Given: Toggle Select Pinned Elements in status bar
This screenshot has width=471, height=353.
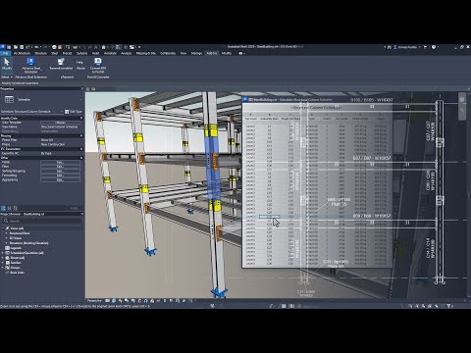Looking at the screenshot, I should tap(424, 306).
